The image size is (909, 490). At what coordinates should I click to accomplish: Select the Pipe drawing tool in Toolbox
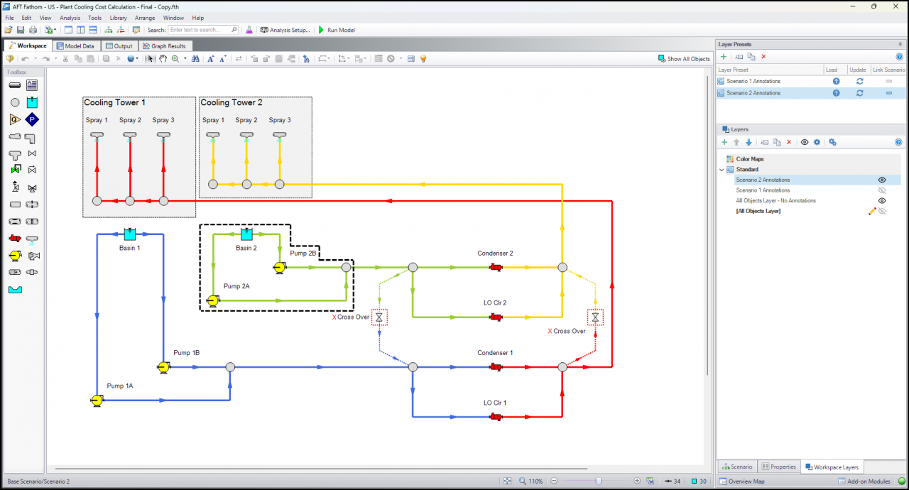pyautogui.click(x=15, y=85)
